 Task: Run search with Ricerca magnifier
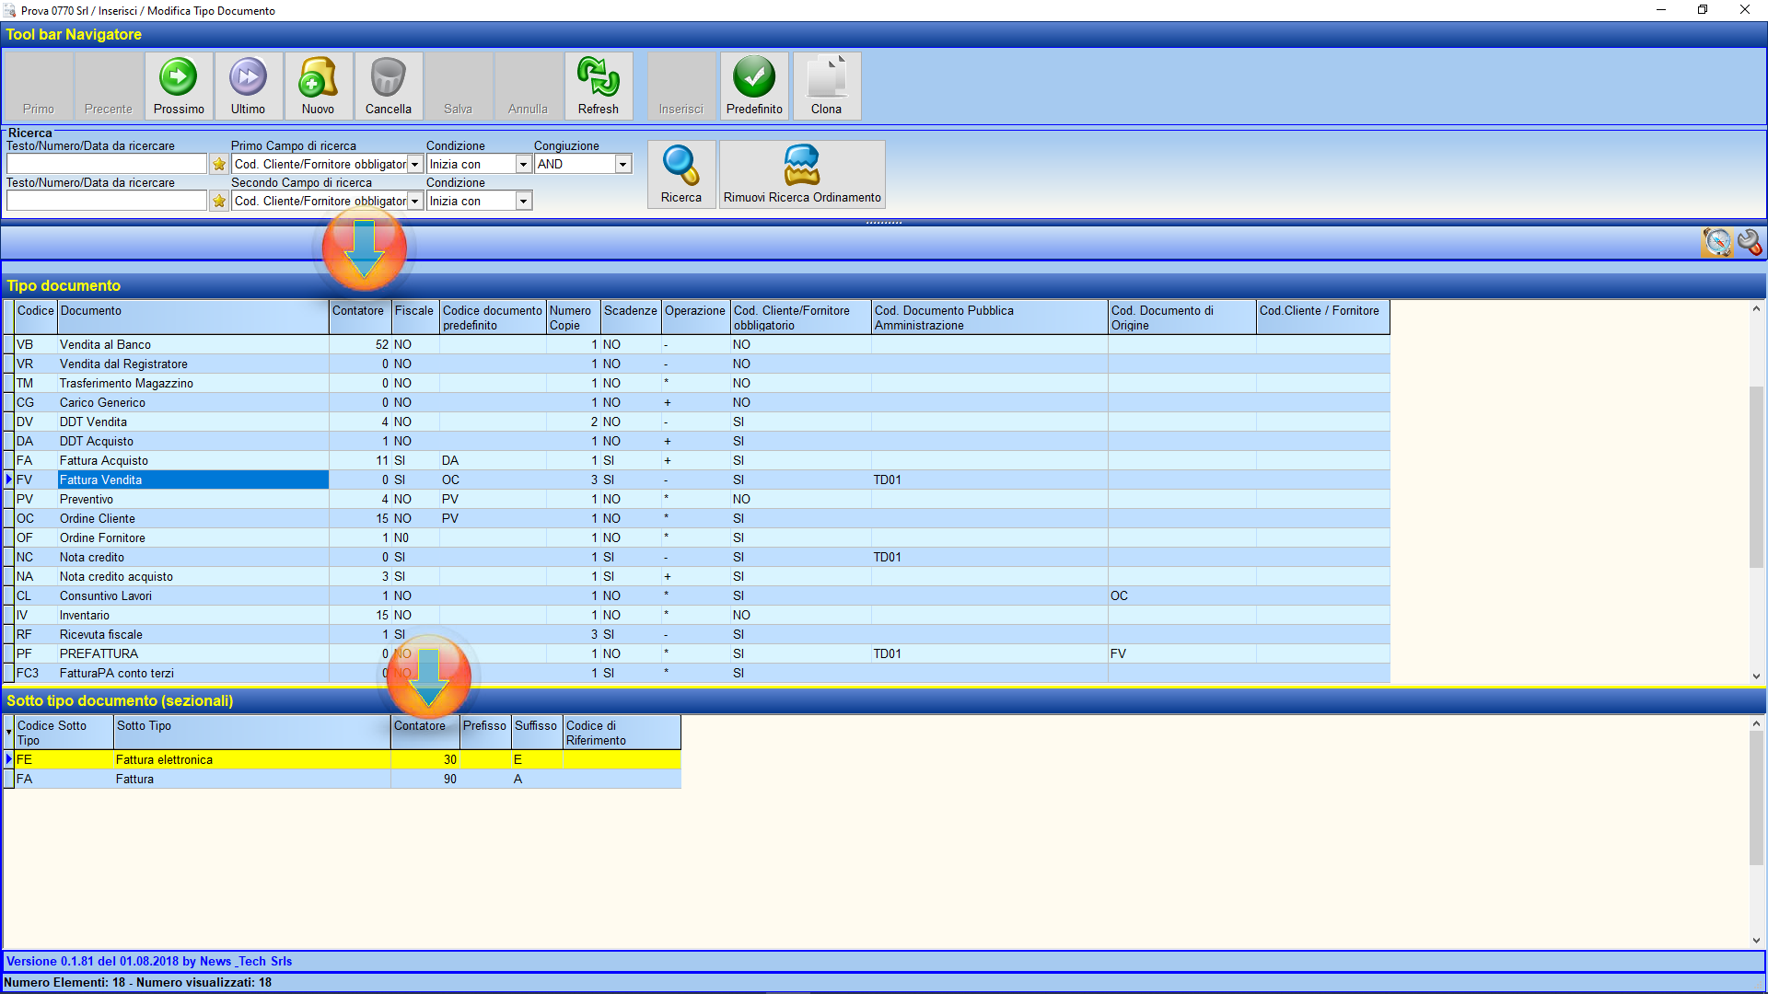tap(680, 174)
